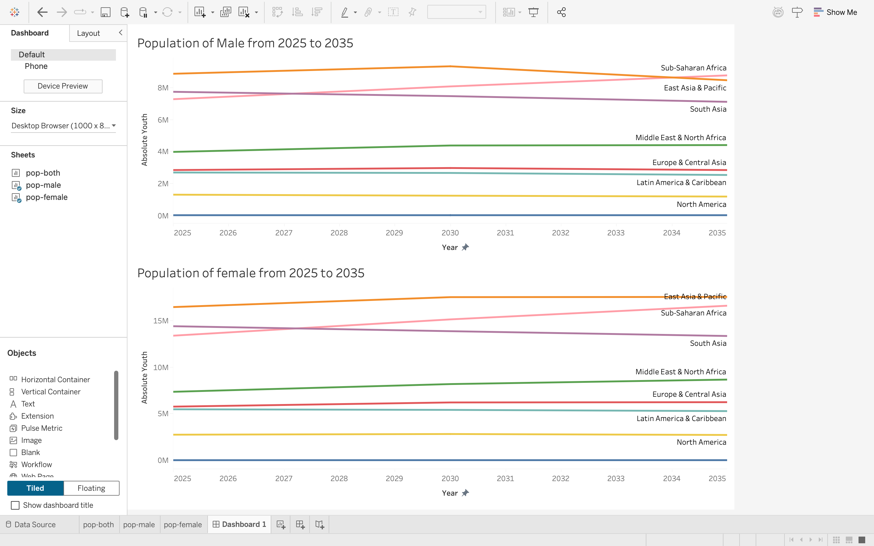Image resolution: width=874 pixels, height=546 pixels.
Task: Click the Device Preview button
Action: pyautogui.click(x=63, y=86)
